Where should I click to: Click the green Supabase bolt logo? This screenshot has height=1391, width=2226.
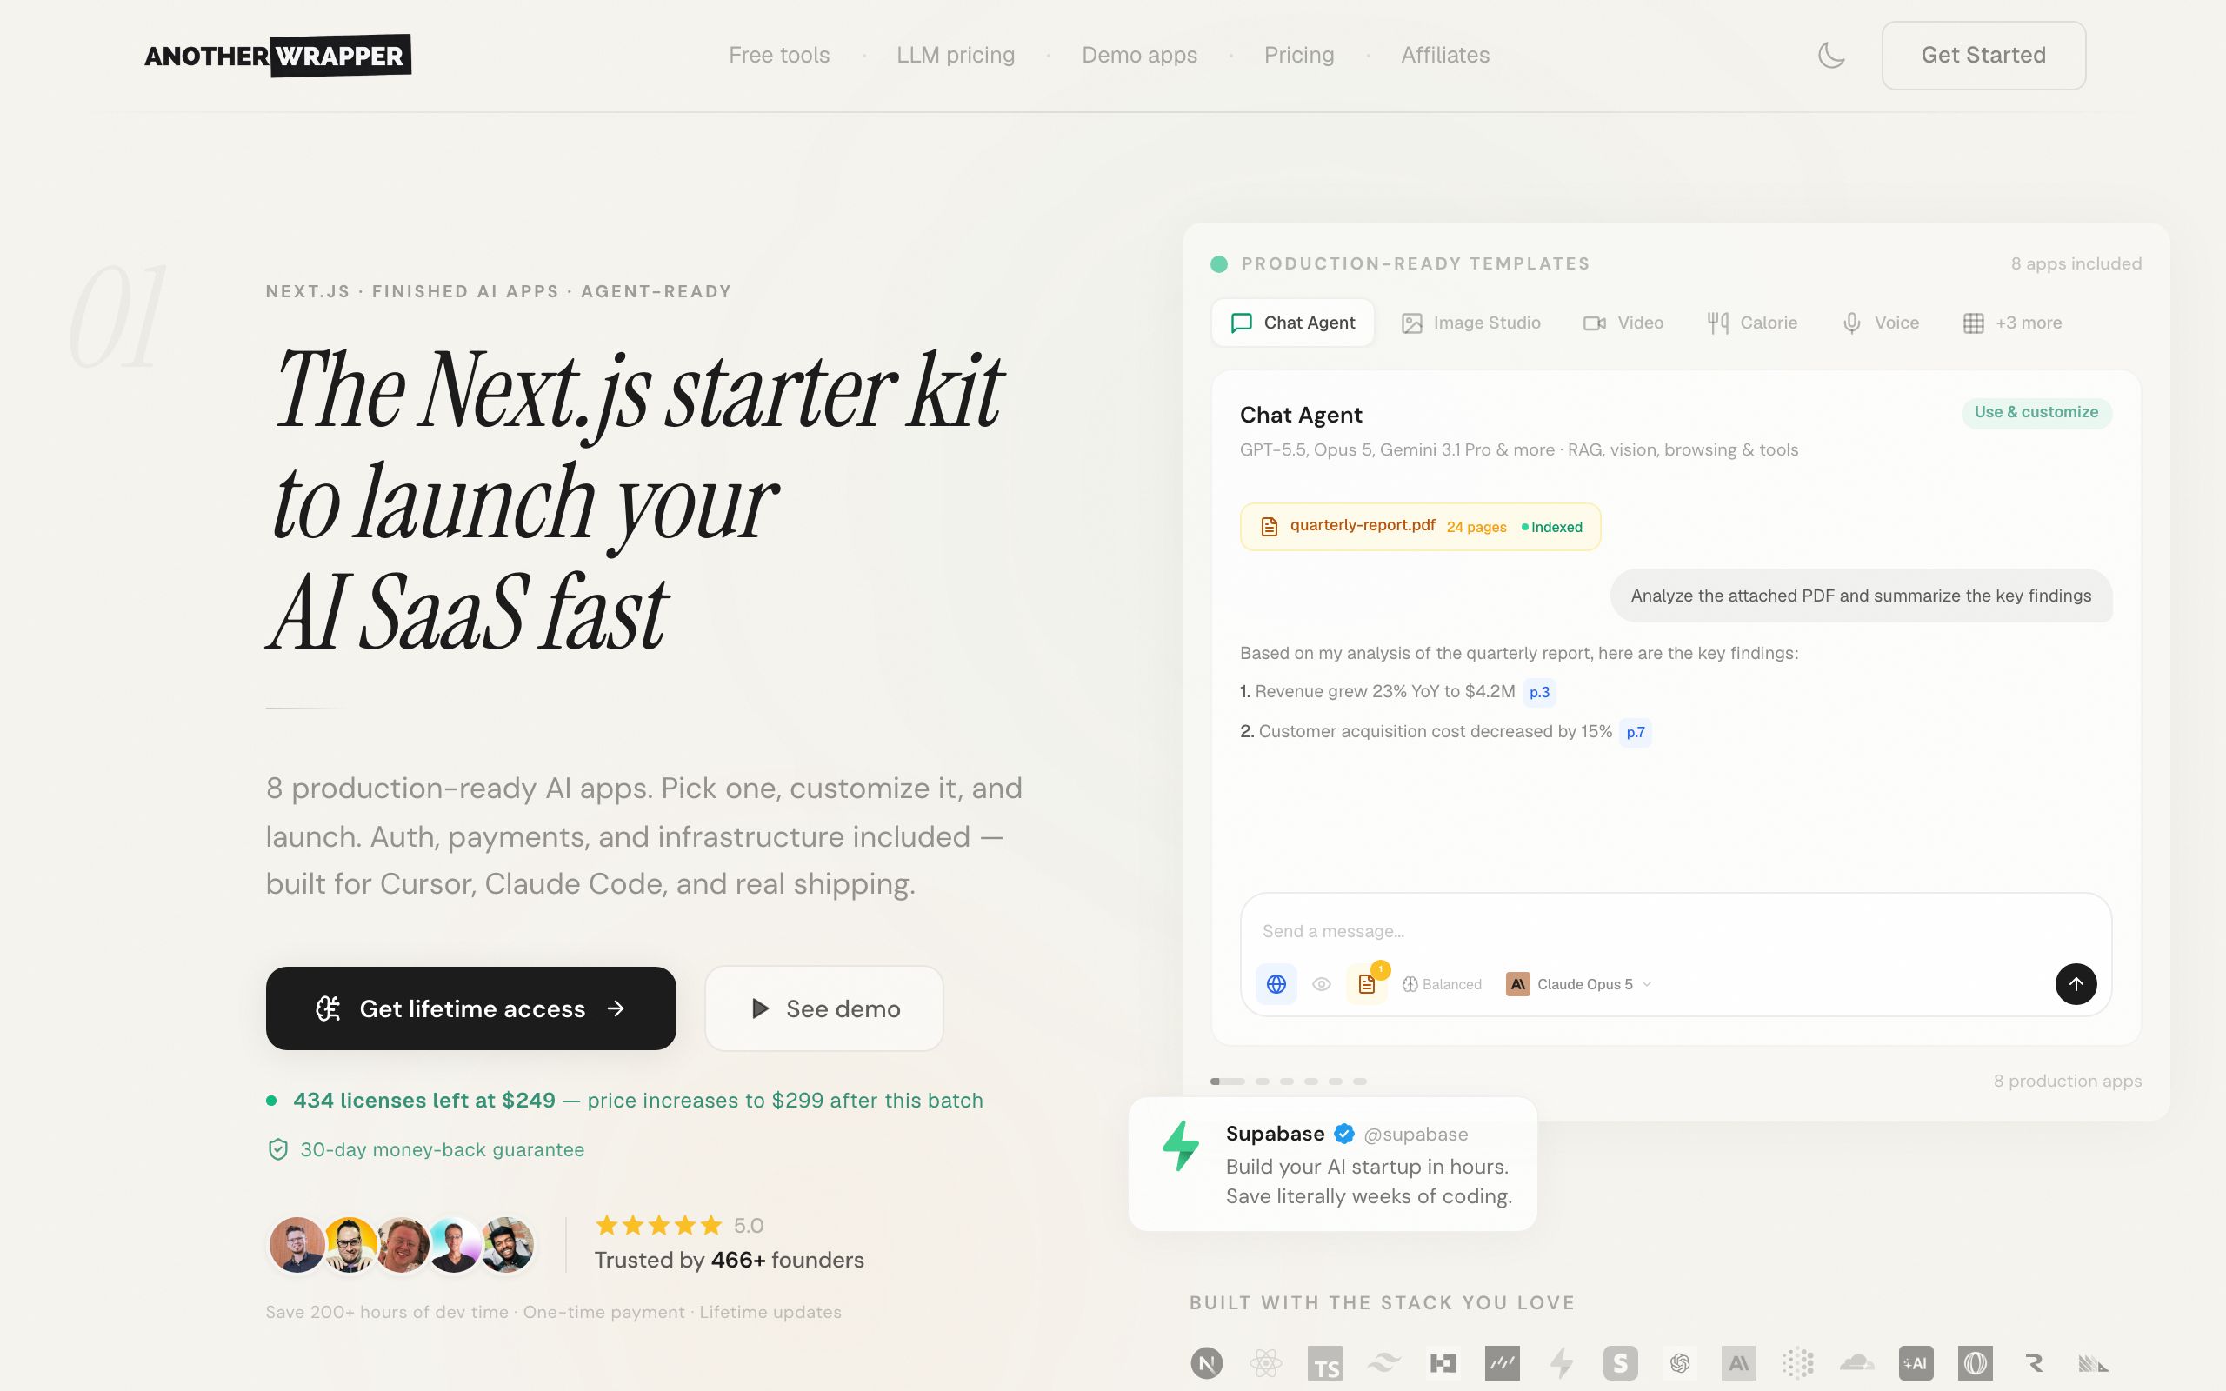[1181, 1145]
